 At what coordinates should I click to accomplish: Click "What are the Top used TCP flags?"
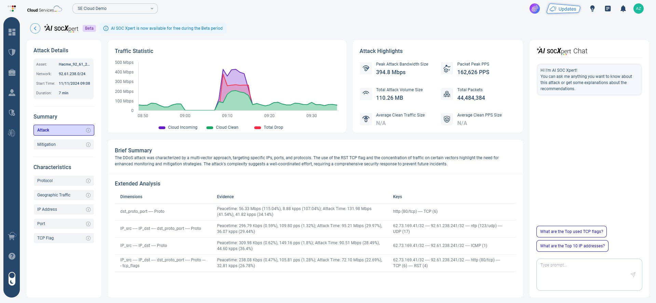[571, 232]
